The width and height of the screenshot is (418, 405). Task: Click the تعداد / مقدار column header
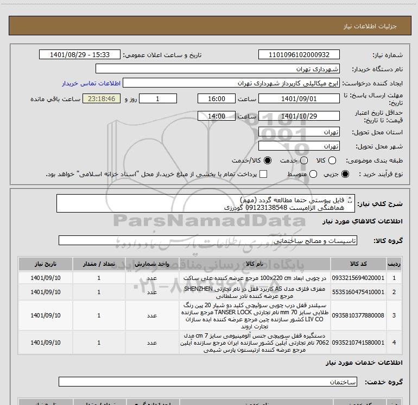(99, 264)
